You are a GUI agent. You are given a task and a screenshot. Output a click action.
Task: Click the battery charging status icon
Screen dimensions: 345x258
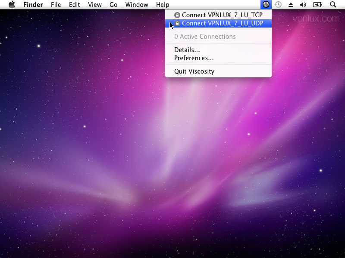pos(317,5)
